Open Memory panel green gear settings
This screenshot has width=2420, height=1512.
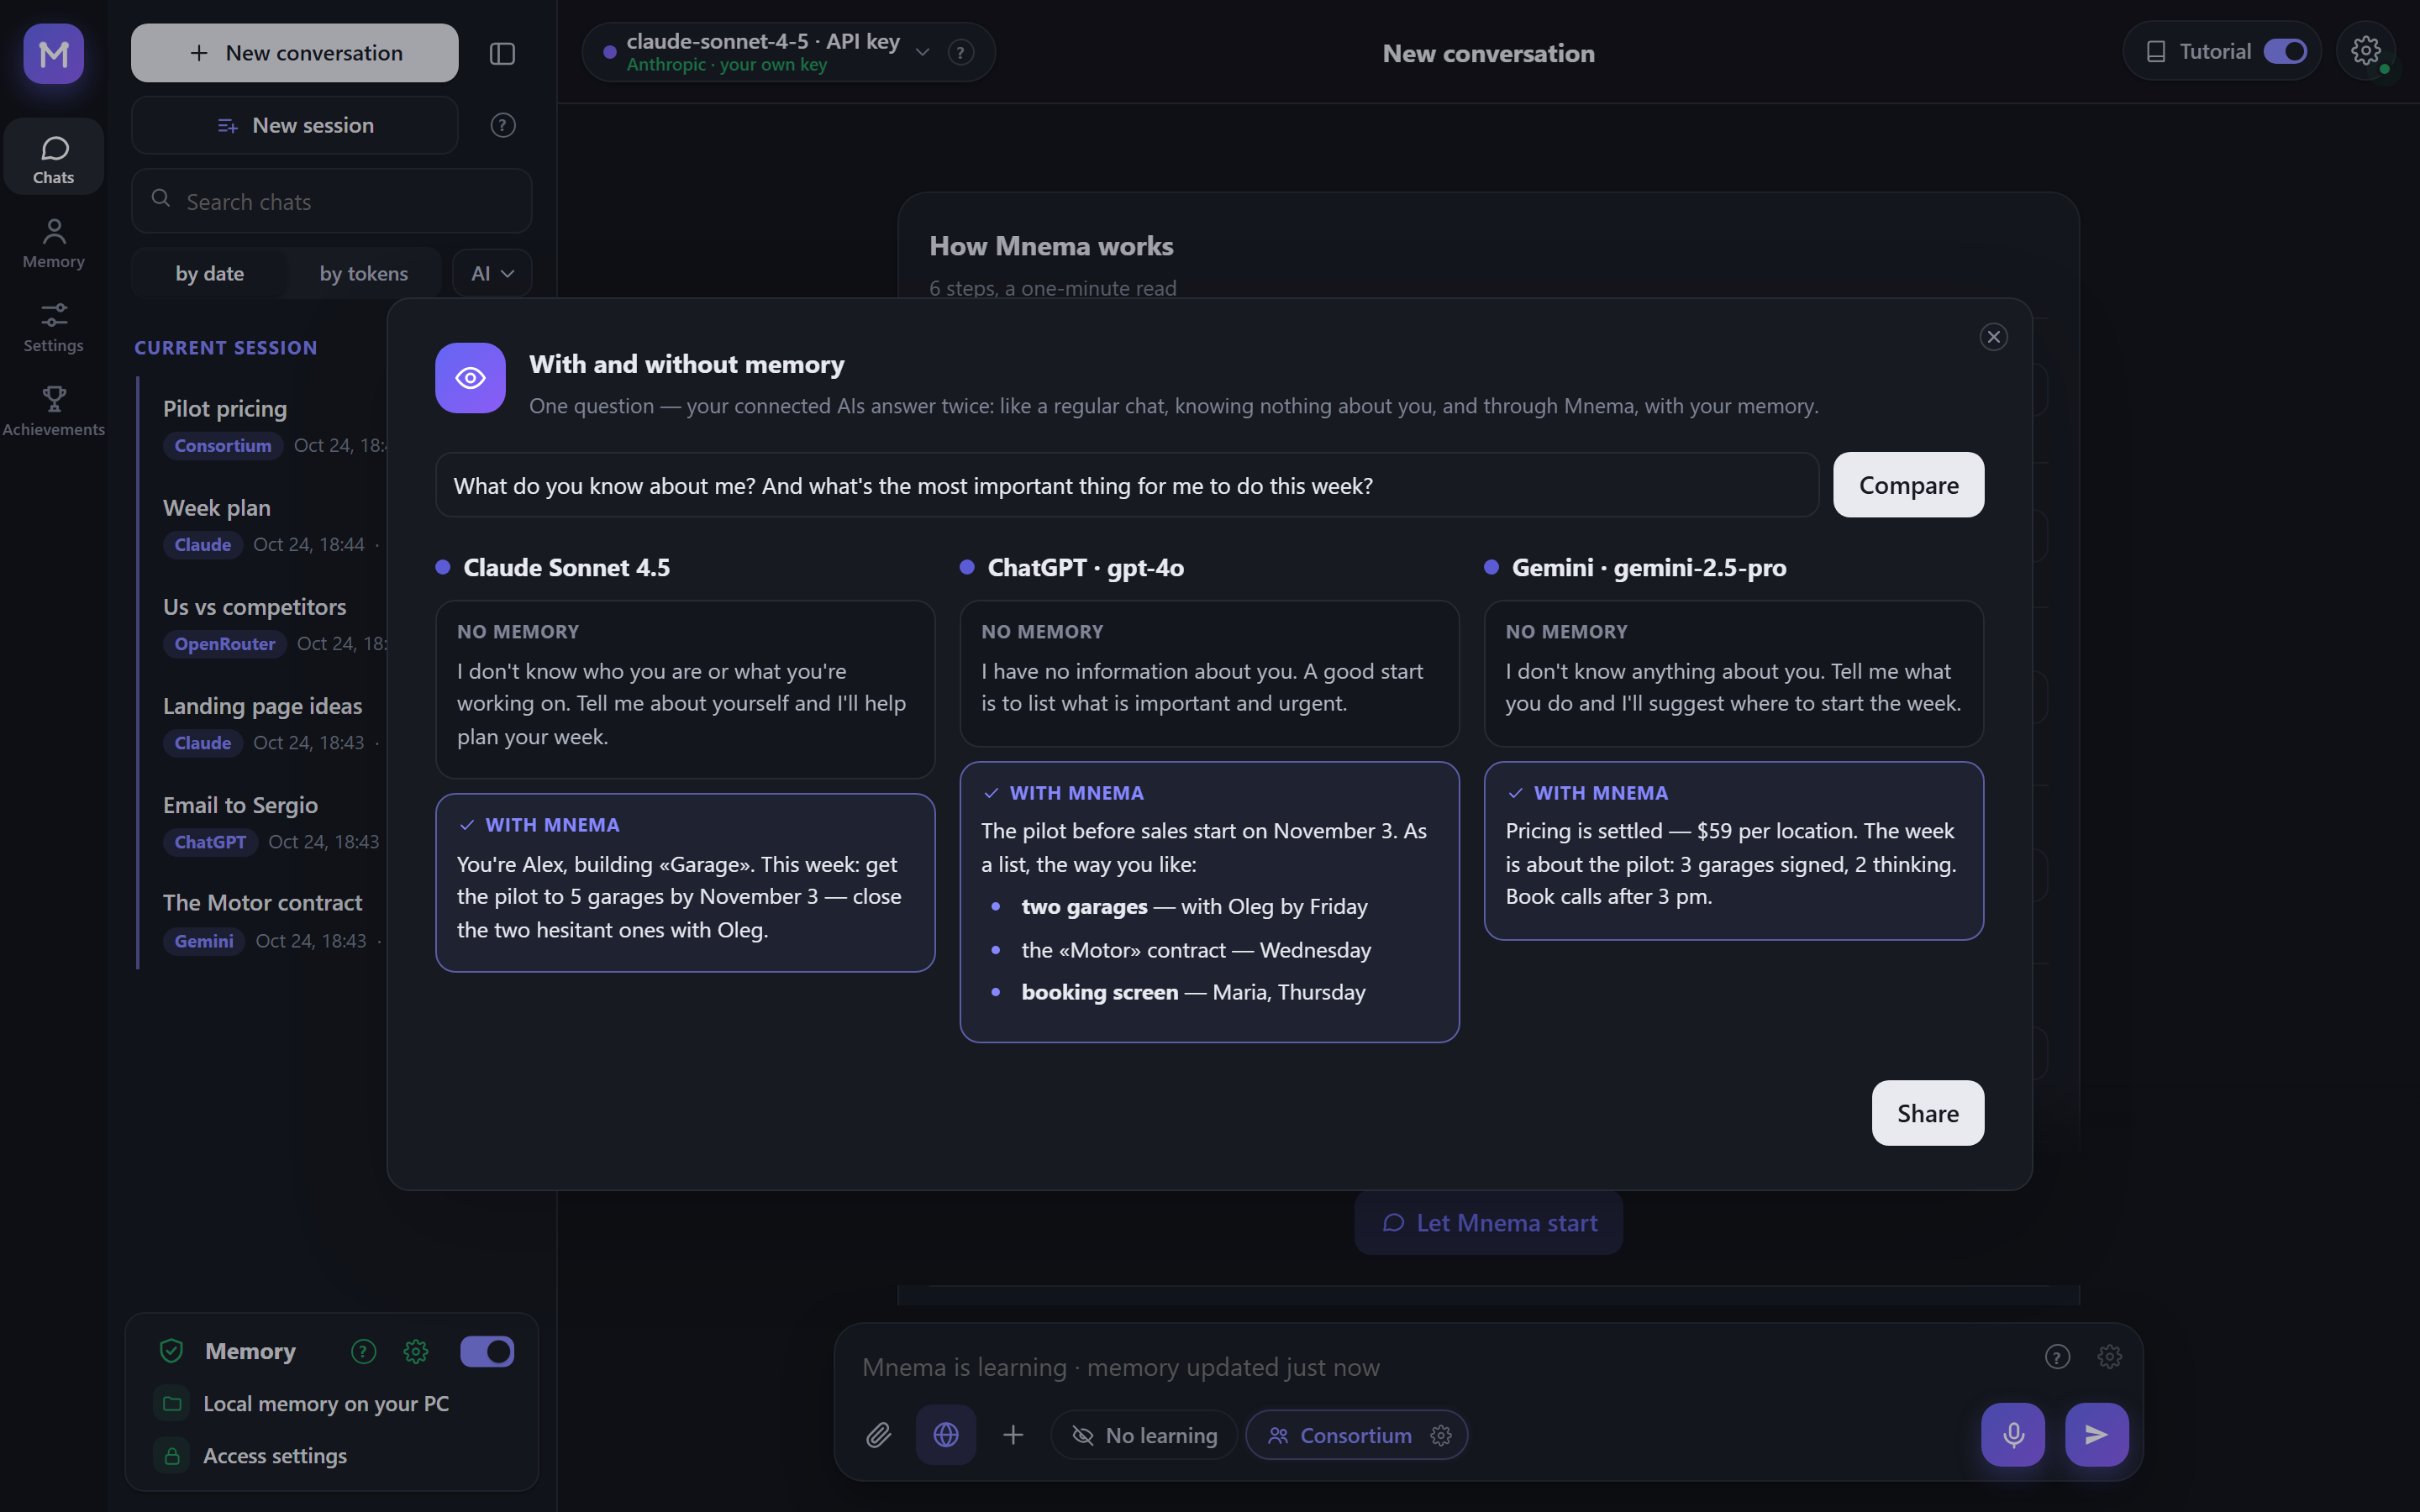coord(416,1351)
